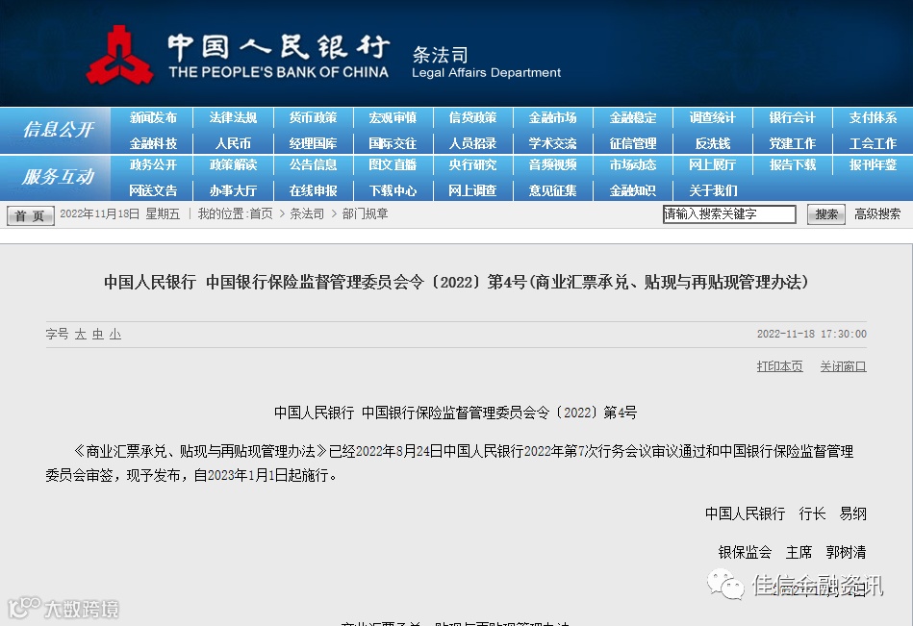
Task: Open 关于我们 page
Action: [712, 190]
